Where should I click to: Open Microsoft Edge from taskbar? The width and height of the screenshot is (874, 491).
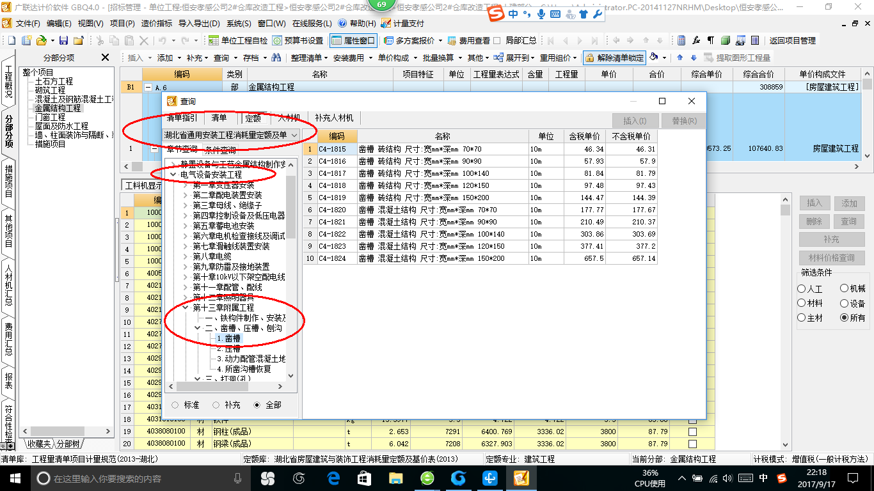333,478
